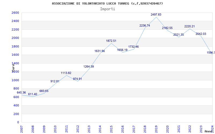Select the 683.65 data label
Viewport: 215px width, 134px height.
[x=44, y=91]
